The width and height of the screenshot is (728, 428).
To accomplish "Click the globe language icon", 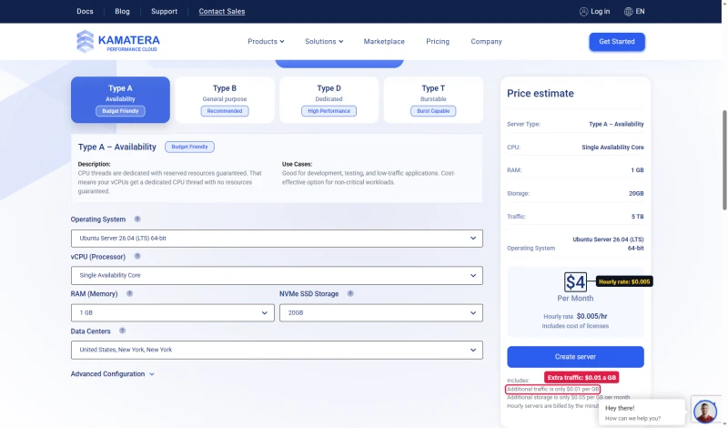I will (x=628, y=12).
